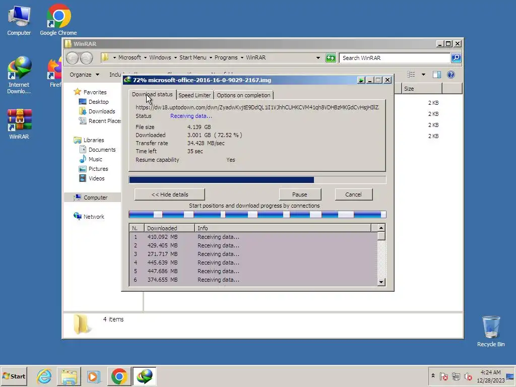Expand dropdown arrow after Programs breadcrumb
The image size is (516, 387).
coord(242,57)
